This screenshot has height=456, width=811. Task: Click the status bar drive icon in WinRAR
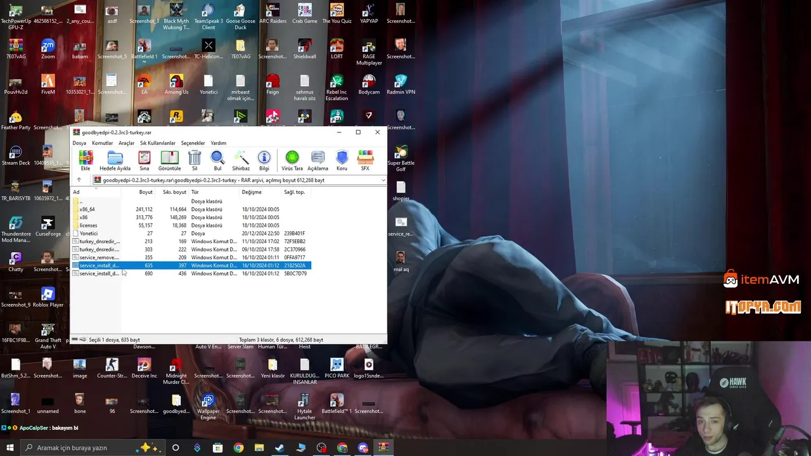click(75, 339)
